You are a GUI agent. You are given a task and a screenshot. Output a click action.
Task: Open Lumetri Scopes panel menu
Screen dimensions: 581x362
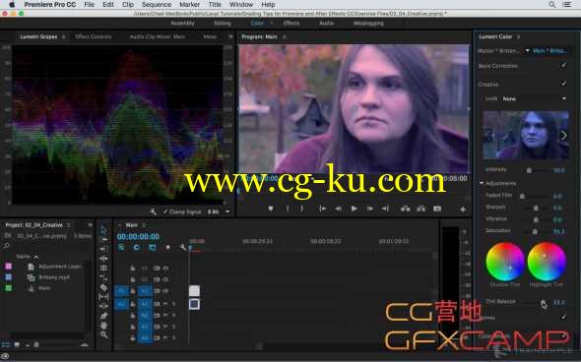point(64,36)
